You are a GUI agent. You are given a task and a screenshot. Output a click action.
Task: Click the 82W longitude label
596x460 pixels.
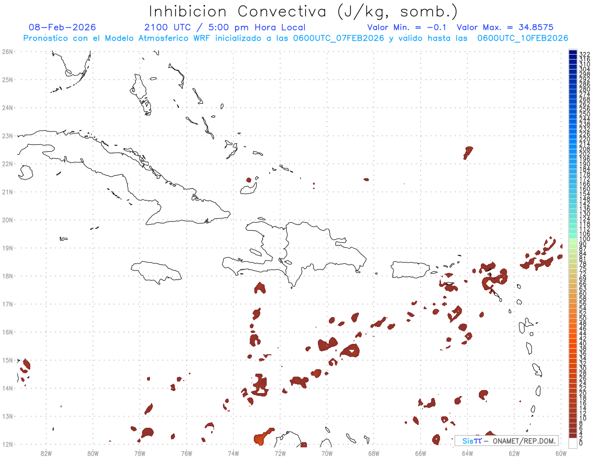point(46,453)
